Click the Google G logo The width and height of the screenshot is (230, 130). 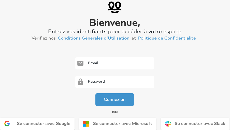pyautogui.click(x=7, y=124)
